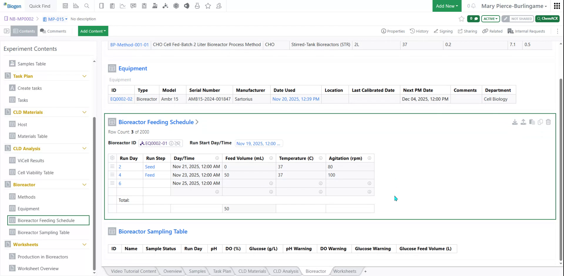Open the comments counter bubble near ACTIVE badge
Image resolution: width=564 pixels, height=276 pixels.
point(473,18)
